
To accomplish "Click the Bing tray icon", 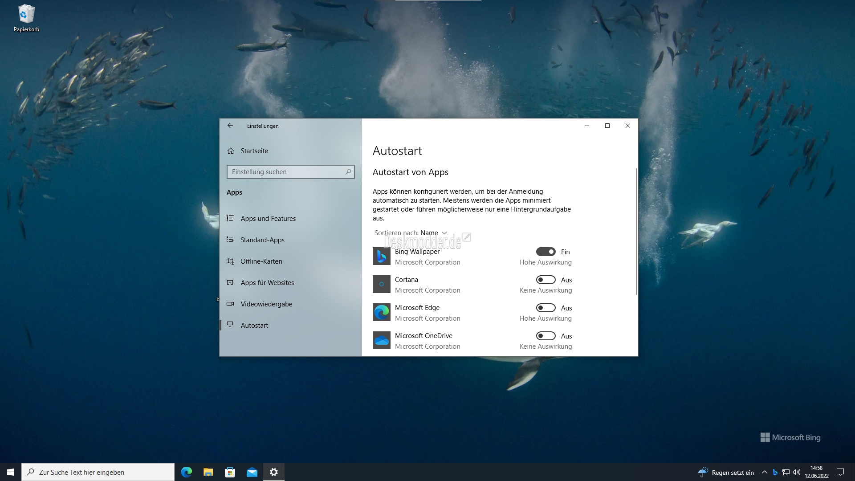I will [775, 472].
